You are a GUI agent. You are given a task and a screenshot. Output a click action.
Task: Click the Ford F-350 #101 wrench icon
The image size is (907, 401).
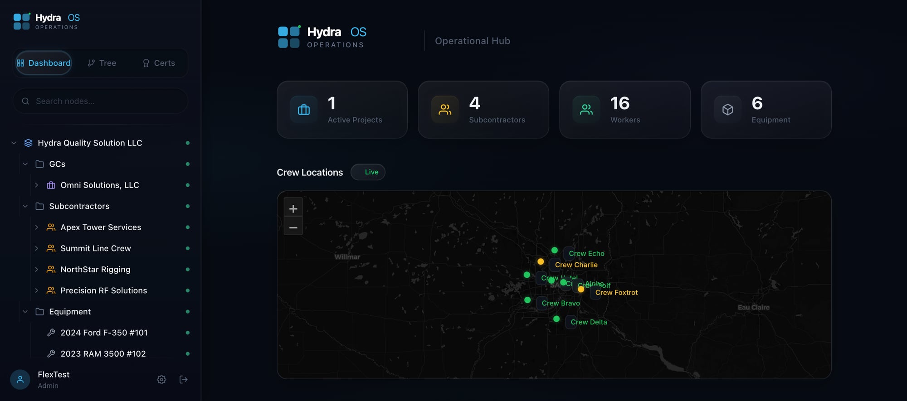[x=51, y=333]
